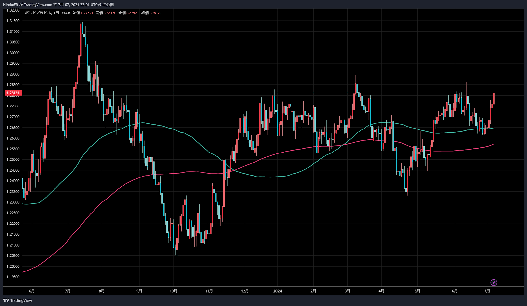Click the 1.27500 price axis label
Screen dimensions: 527x306
pyautogui.click(x=13, y=106)
